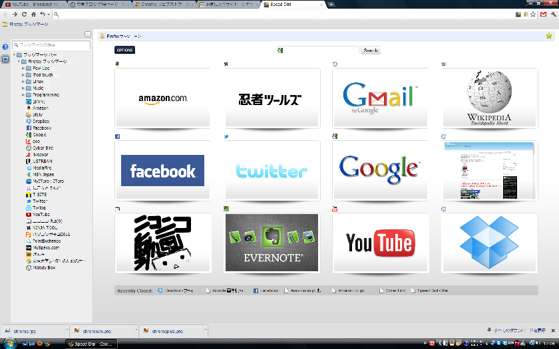Select the Speed Dial tab
Image resolution: width=559 pixels, height=349 pixels.
(x=292, y=4)
